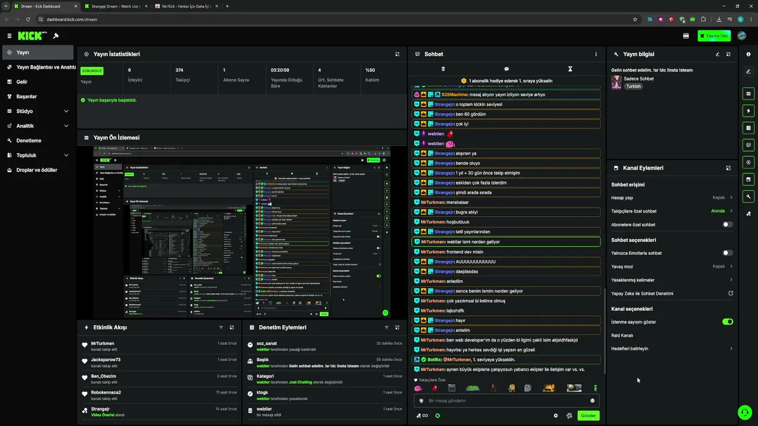Bookmark this page with the star icon
Viewport: 758px width, 426px height.
pyautogui.click(x=635, y=20)
